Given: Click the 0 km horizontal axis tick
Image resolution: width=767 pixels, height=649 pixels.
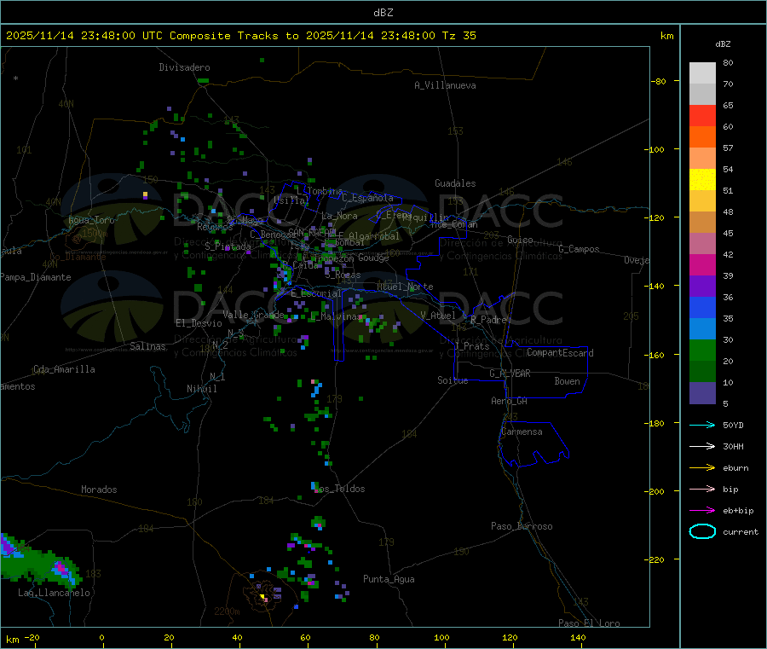Looking at the screenshot, I should coord(101,637).
